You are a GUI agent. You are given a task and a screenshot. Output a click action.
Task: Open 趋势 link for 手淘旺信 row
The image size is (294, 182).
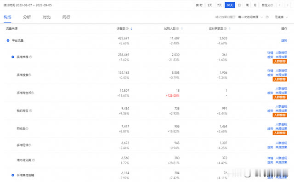point(270,147)
